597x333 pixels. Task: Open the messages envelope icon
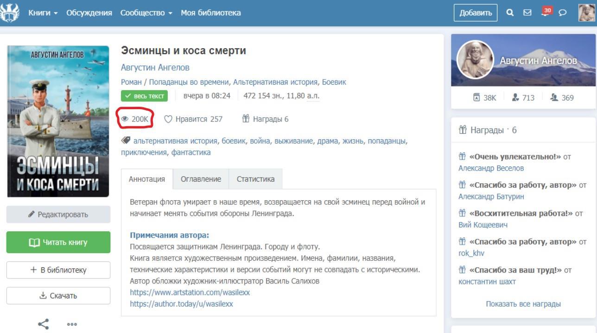[x=527, y=12]
